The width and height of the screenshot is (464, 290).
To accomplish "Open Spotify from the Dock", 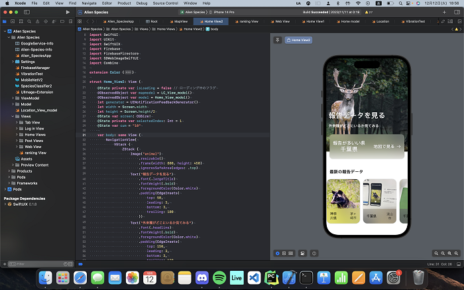I will tap(219, 277).
